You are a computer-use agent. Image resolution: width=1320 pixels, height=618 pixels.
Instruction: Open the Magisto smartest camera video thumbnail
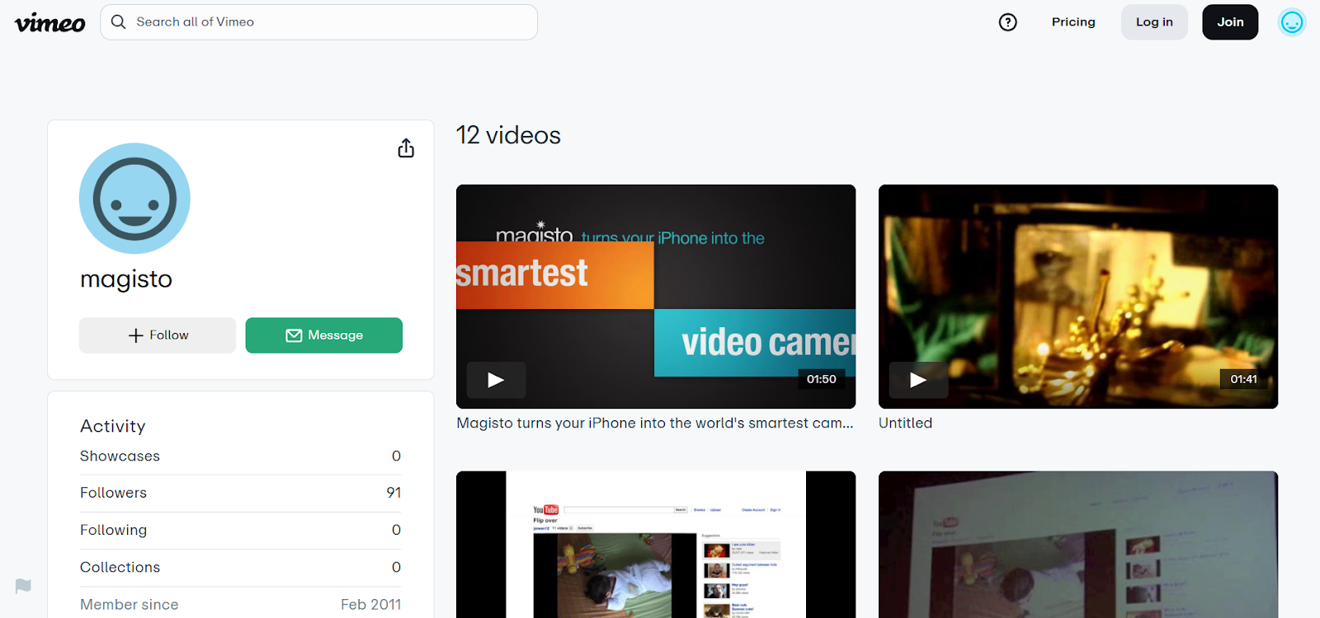click(656, 297)
